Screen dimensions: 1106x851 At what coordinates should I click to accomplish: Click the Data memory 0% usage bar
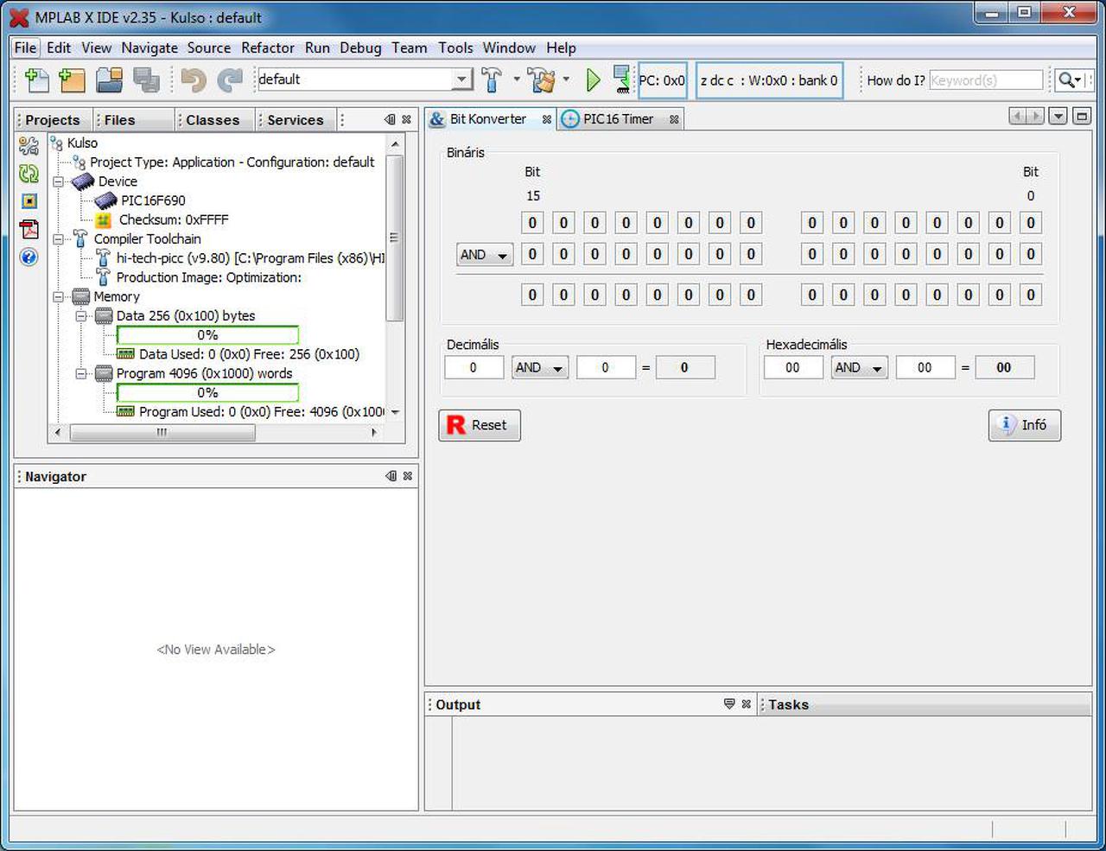click(x=207, y=335)
